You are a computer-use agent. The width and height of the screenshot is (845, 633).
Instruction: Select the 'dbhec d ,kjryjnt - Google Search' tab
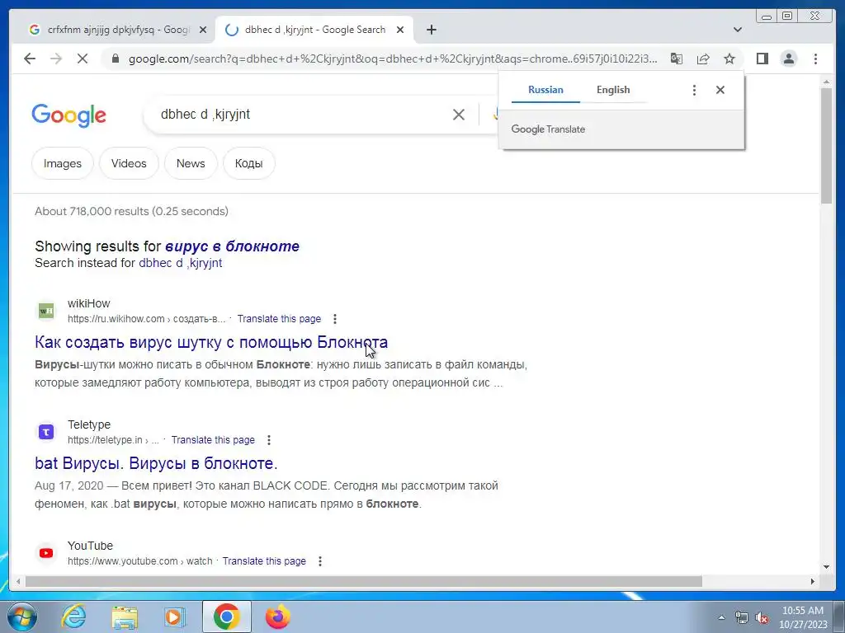314,30
